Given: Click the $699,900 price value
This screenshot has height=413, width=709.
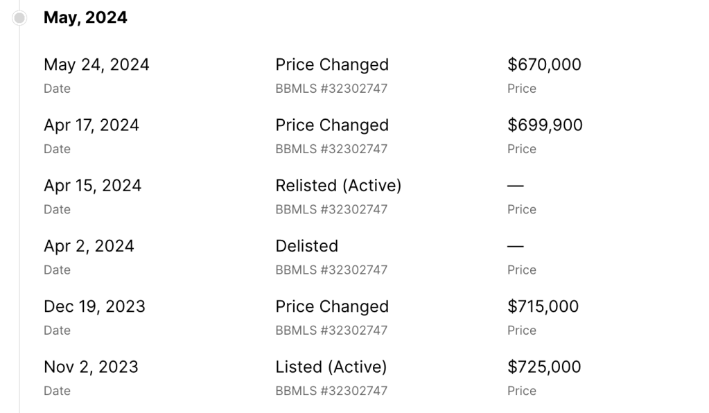Looking at the screenshot, I should pyautogui.click(x=545, y=125).
